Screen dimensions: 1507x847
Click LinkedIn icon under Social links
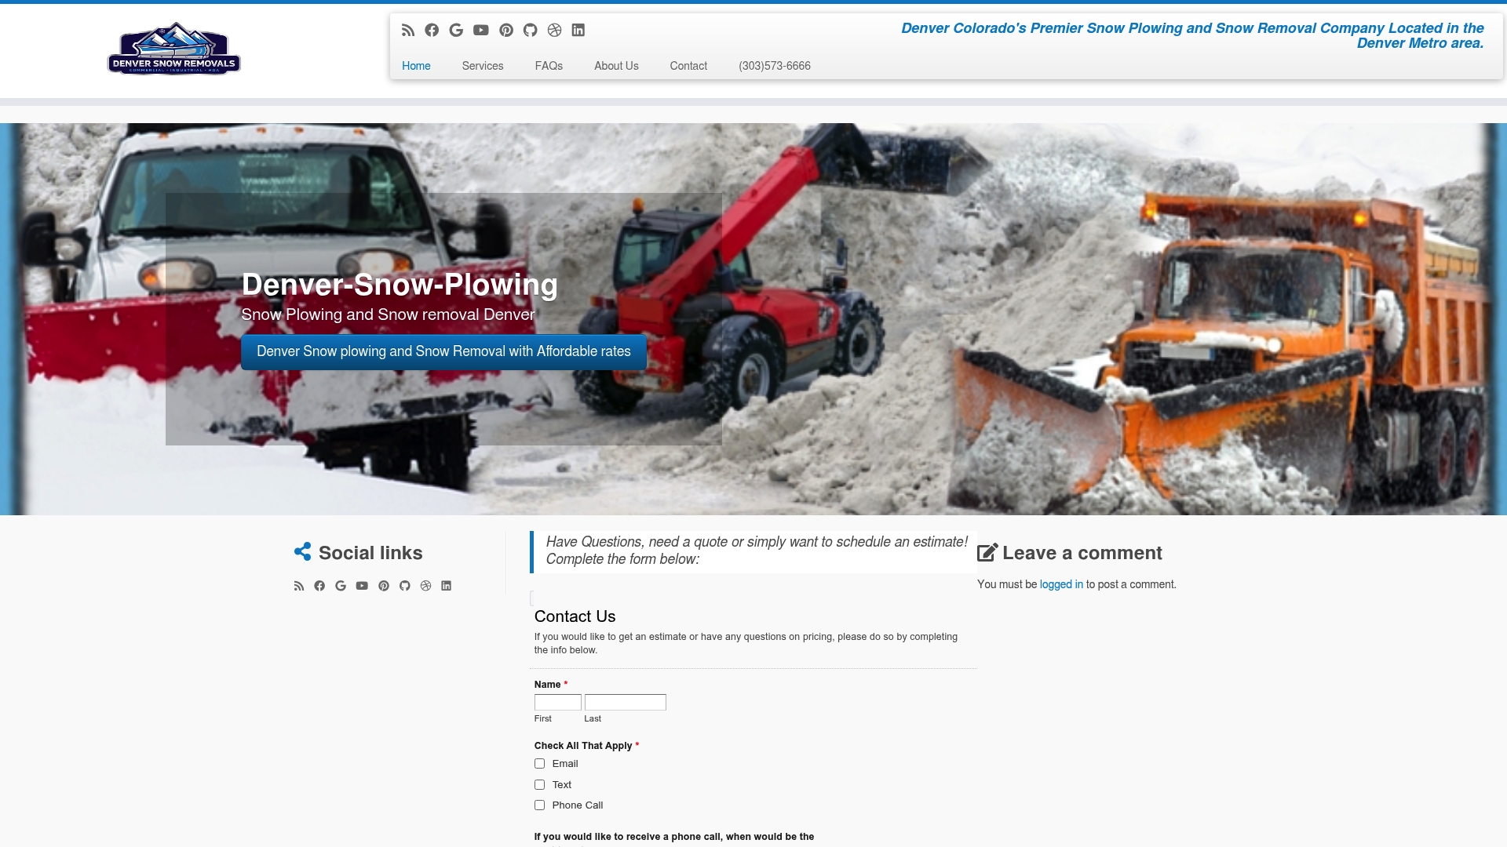tap(446, 586)
